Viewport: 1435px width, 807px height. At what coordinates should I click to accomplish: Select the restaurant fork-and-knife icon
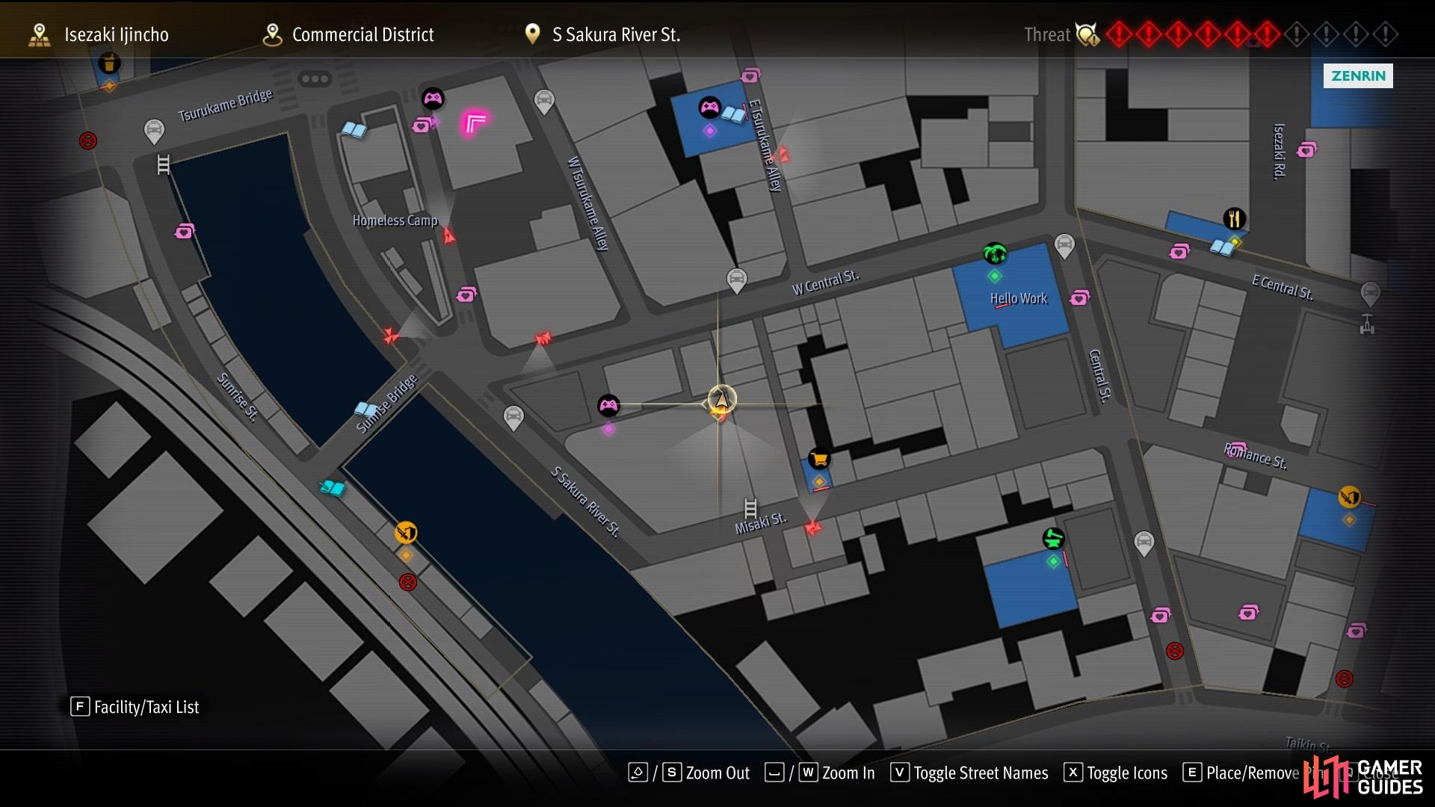point(1234,218)
